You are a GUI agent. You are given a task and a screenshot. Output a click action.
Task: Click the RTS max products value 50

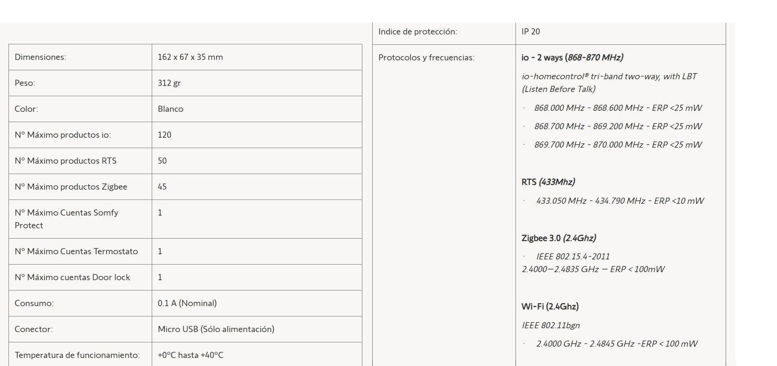pos(162,161)
